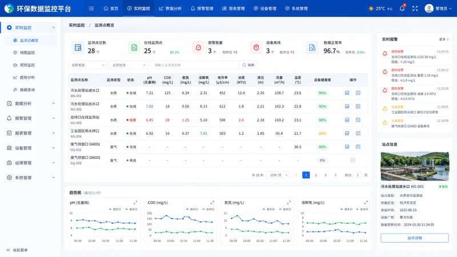
Task: Open 报警管理 in top navigation
Action: pos(202,9)
